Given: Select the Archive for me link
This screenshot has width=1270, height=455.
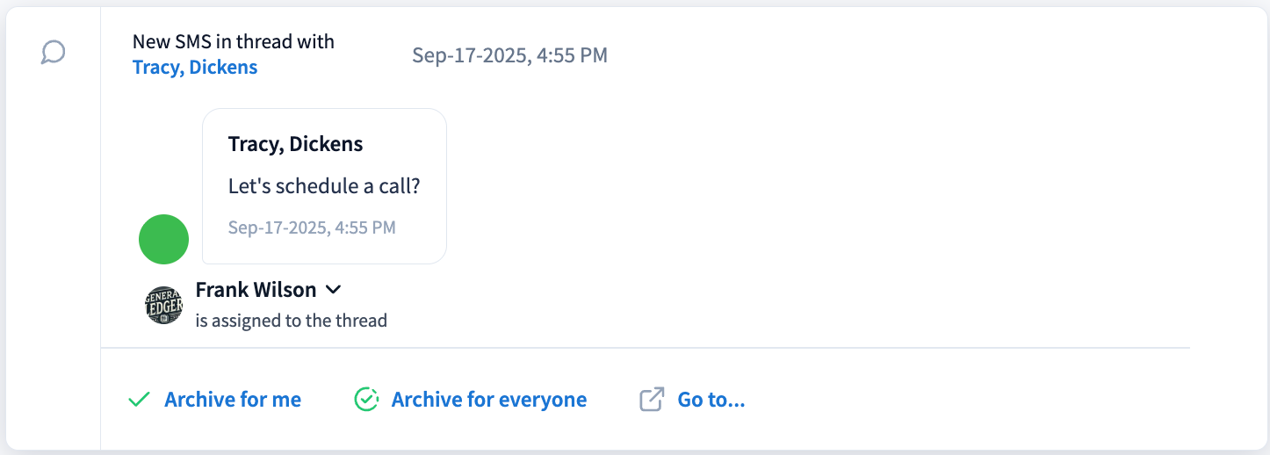Looking at the screenshot, I should [x=233, y=400].
